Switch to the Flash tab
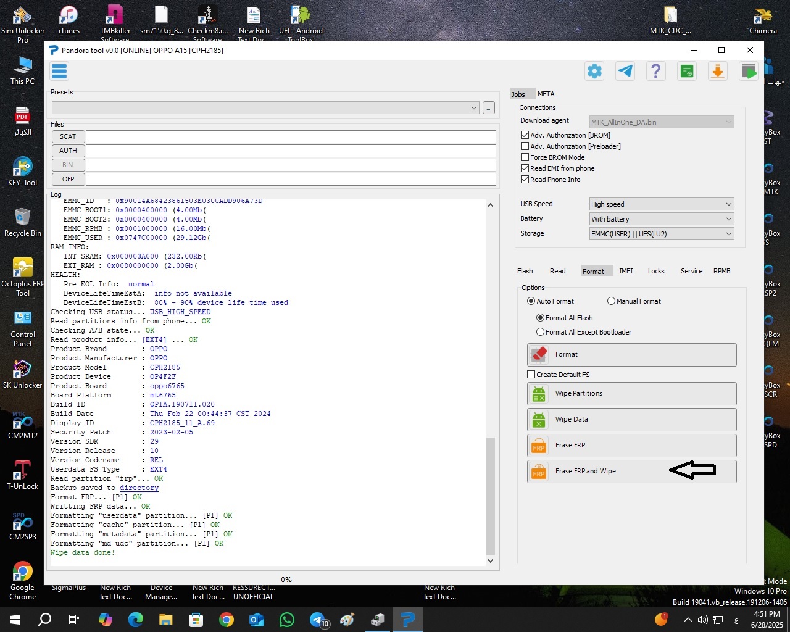The width and height of the screenshot is (790, 632). coord(525,271)
